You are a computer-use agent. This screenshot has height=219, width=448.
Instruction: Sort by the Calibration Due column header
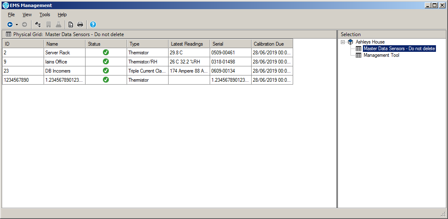point(272,44)
